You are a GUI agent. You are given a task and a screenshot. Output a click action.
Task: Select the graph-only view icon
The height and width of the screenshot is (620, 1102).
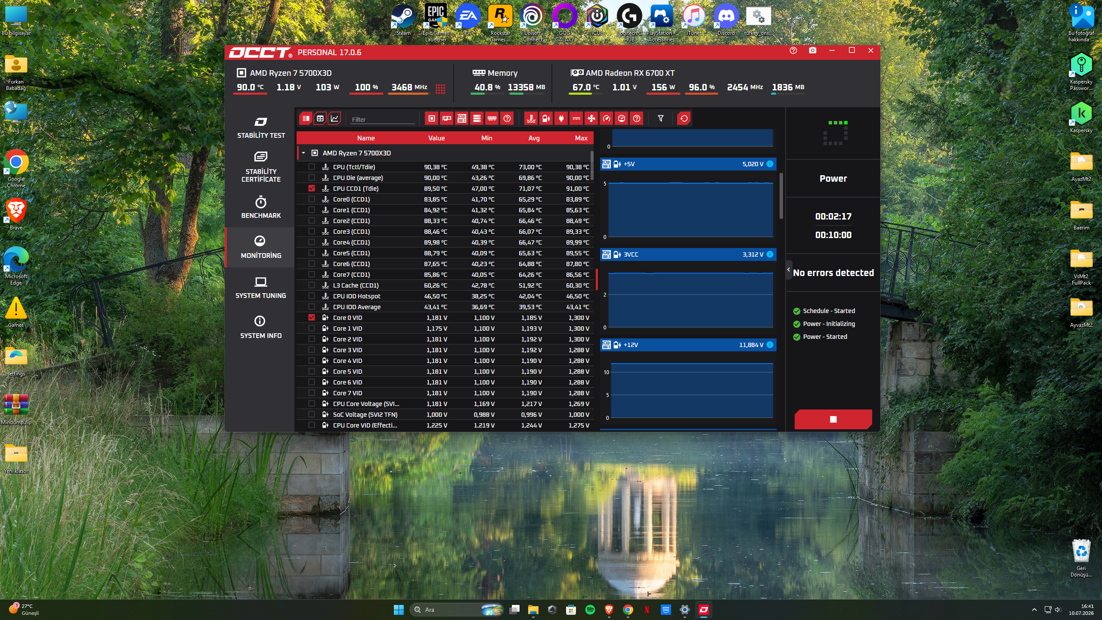(x=334, y=118)
